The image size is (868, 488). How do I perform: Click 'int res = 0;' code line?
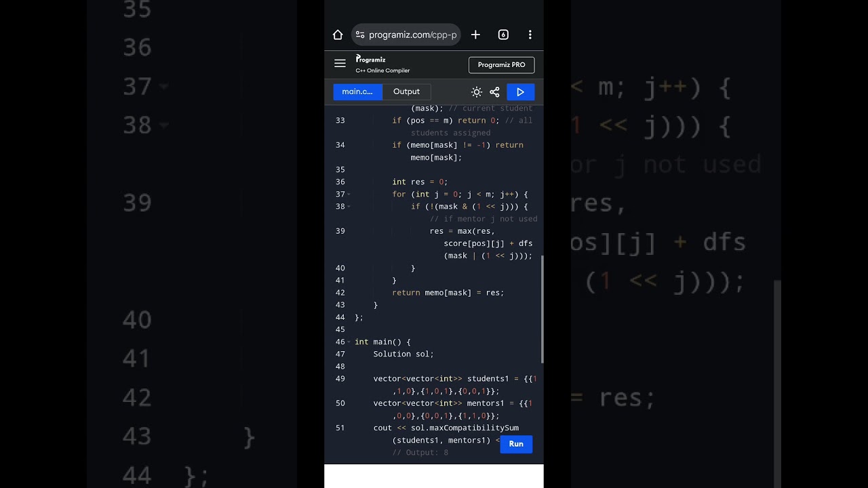tap(420, 182)
